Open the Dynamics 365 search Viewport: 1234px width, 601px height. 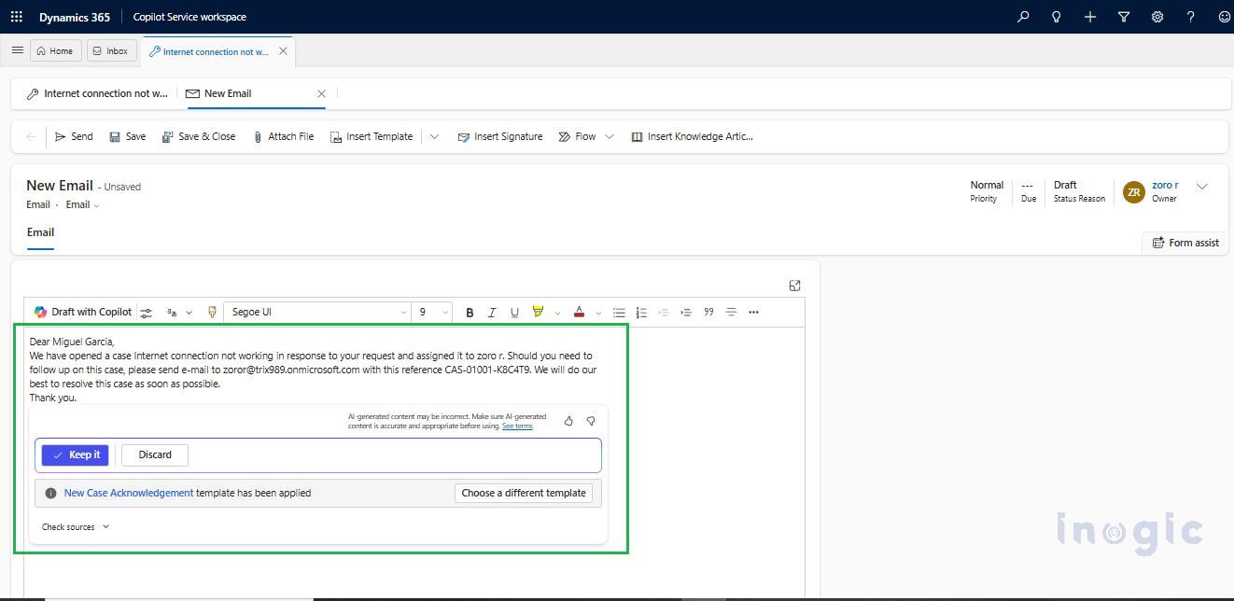point(1022,16)
